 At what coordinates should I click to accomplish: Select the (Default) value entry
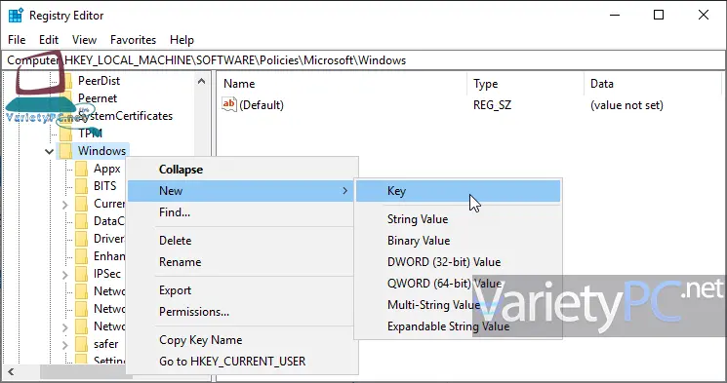(x=262, y=105)
